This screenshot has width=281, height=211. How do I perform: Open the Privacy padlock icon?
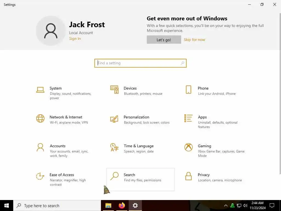[x=188, y=176]
